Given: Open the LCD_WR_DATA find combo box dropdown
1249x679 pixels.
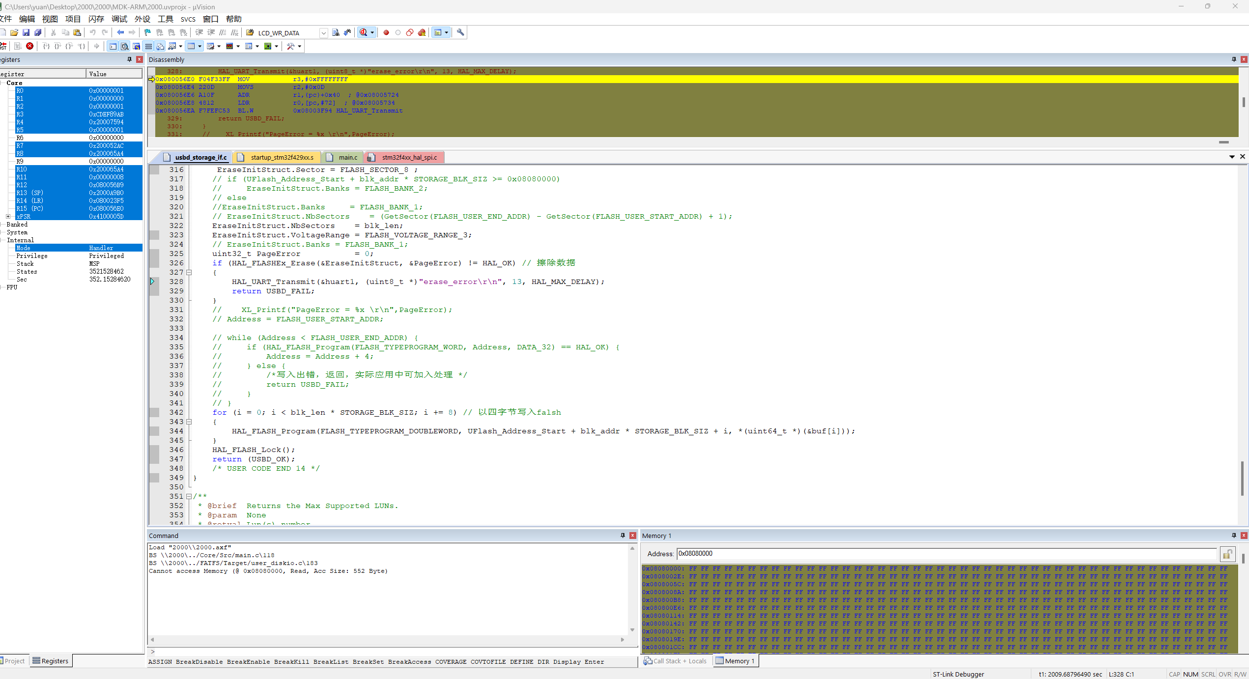Looking at the screenshot, I should pyautogui.click(x=324, y=33).
